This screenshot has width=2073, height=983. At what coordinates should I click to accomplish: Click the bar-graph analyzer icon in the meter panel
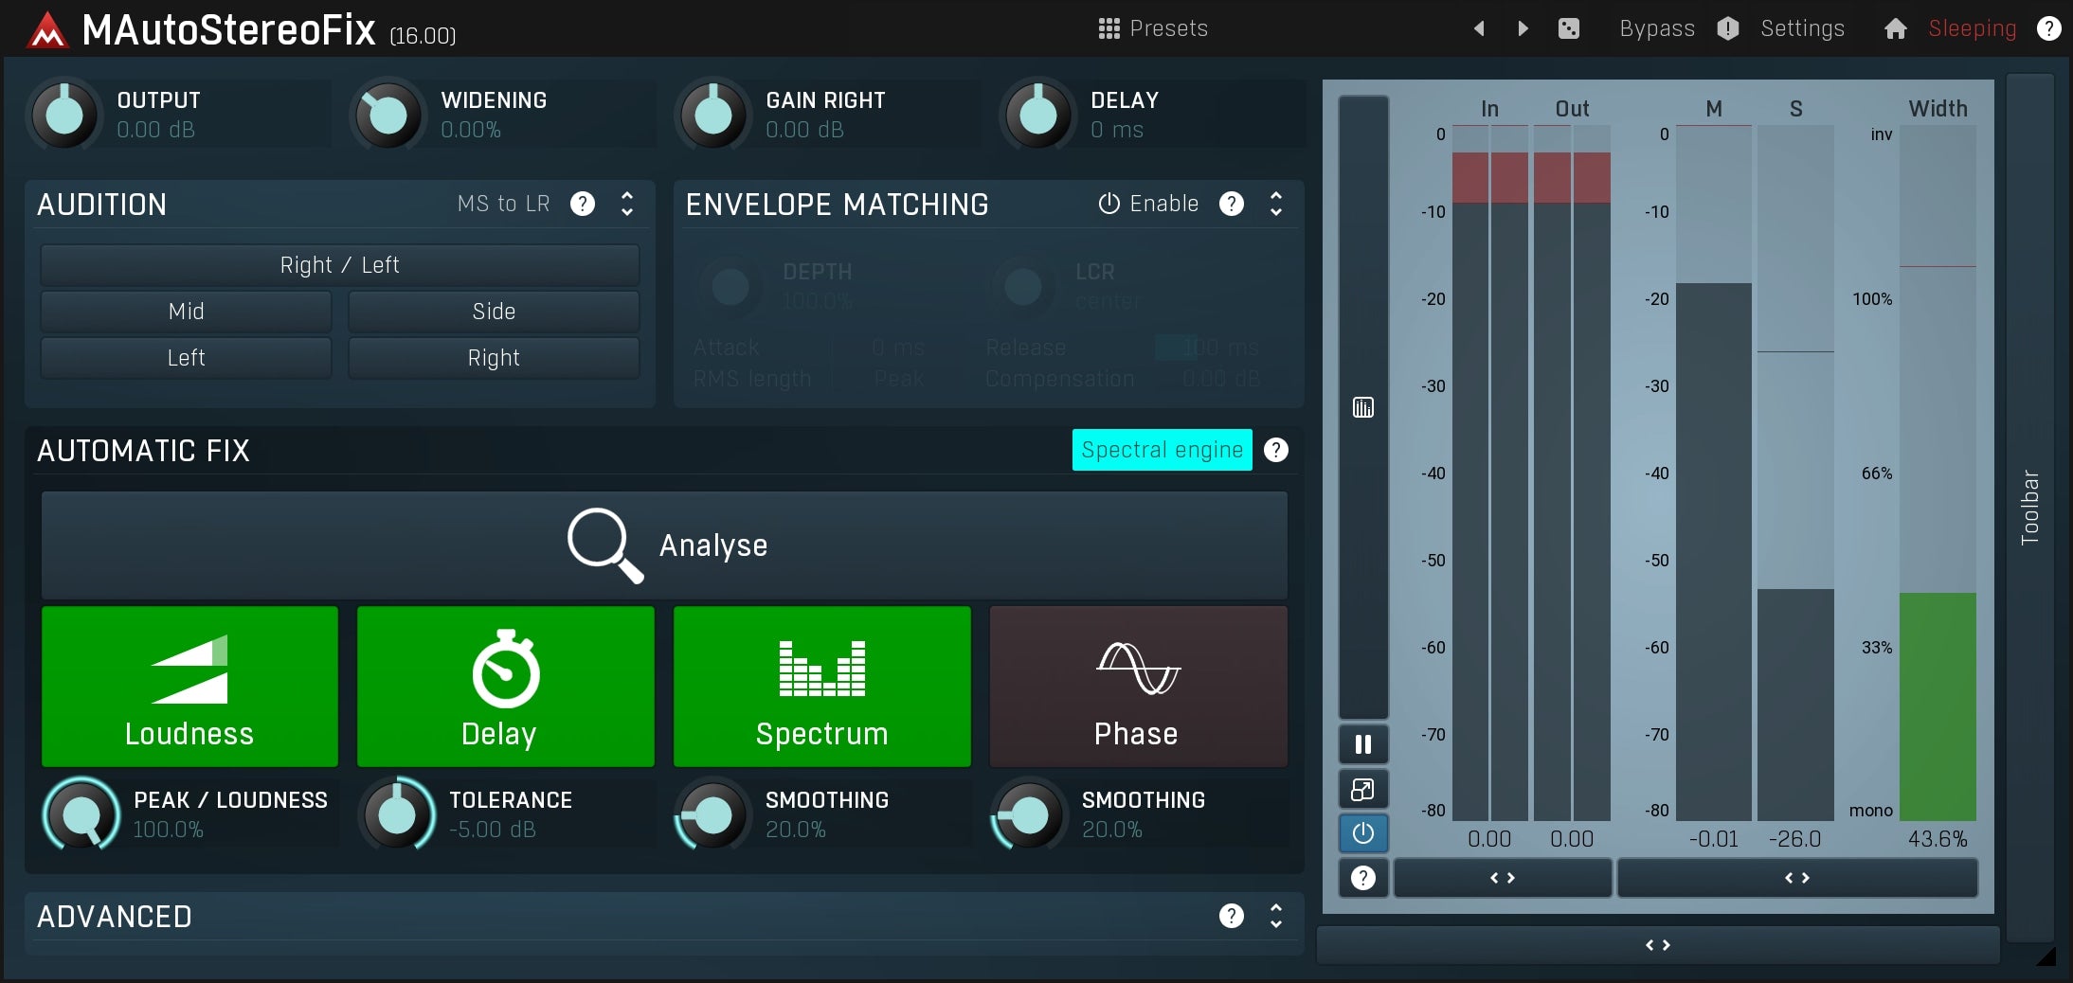[x=1362, y=408]
